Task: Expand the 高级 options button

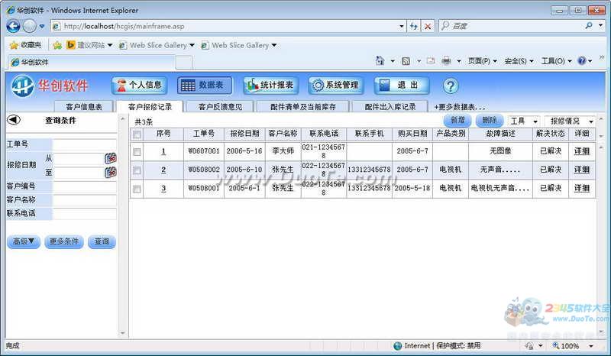Action: pos(24,241)
